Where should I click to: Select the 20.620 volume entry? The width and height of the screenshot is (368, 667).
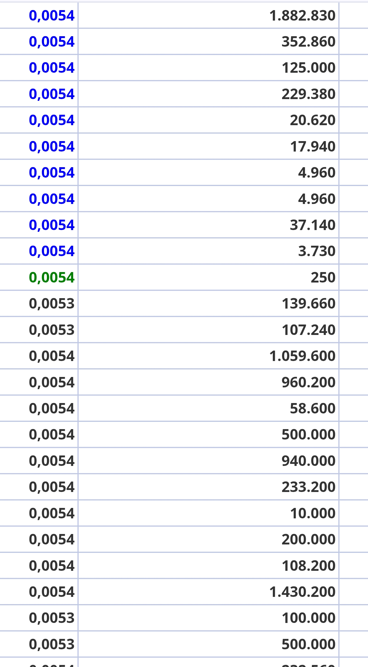pos(312,120)
